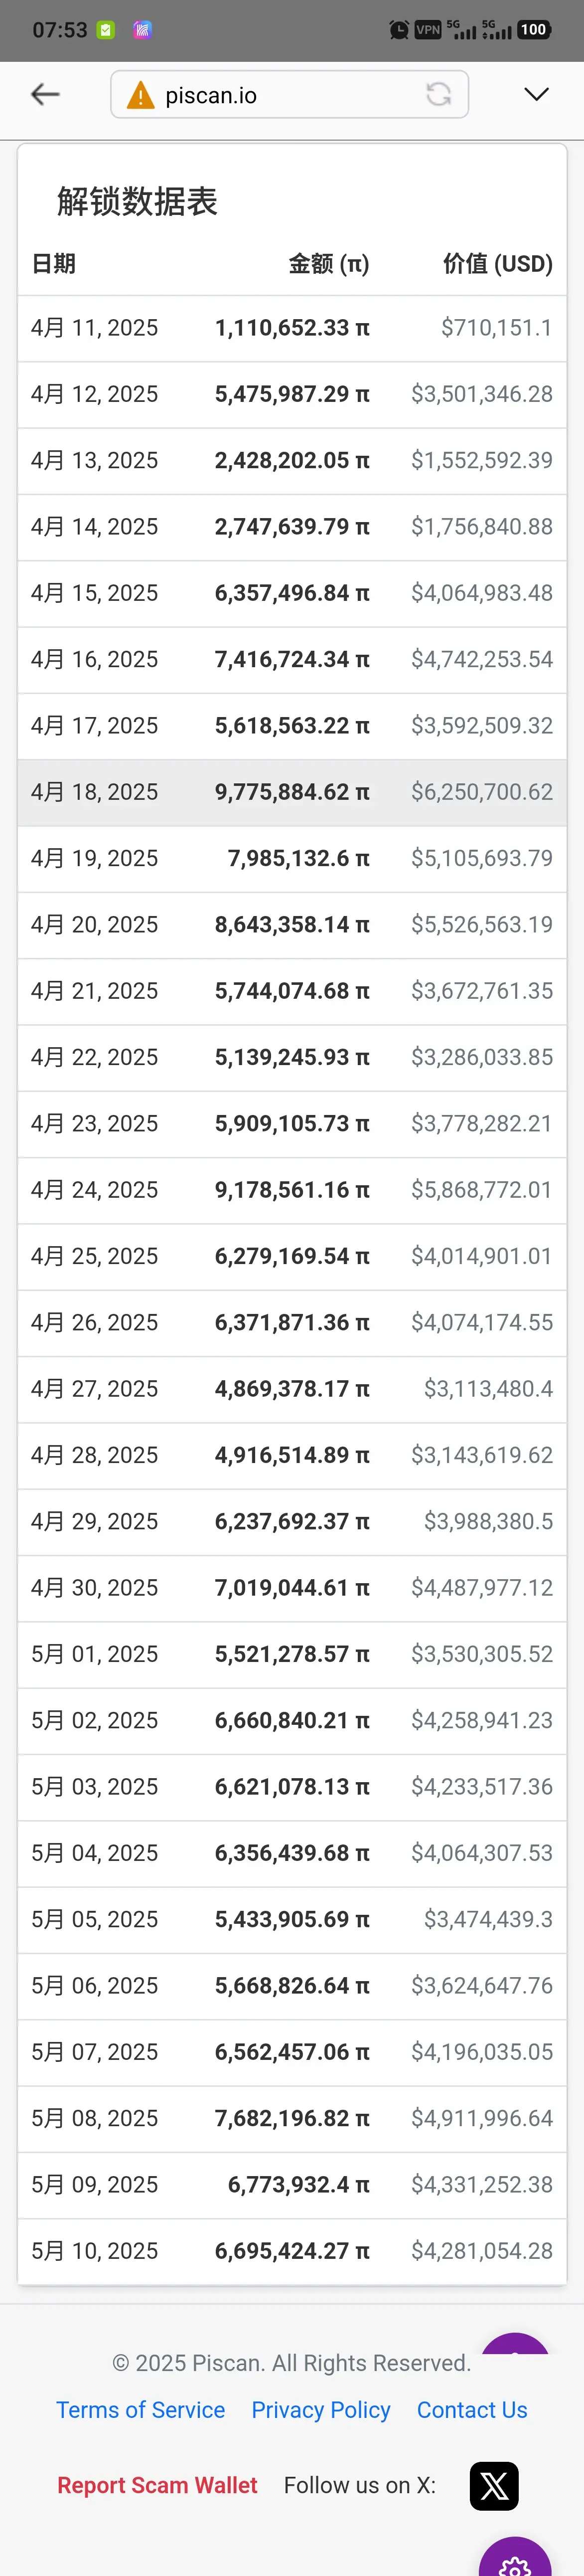Tap the purple floating button above the footer
Viewport: 584px width, 2576px height.
(515, 2344)
